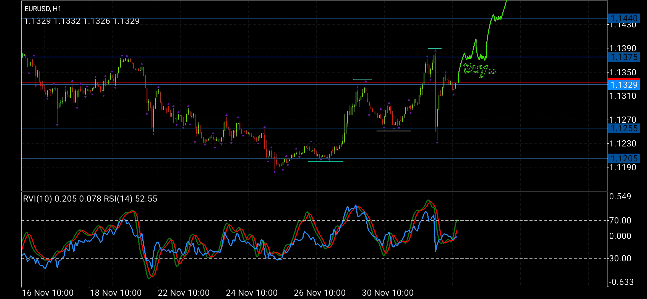The width and height of the screenshot is (647, 299).
Task: Click the 22 Nov 10:00 time label
Action: pos(184,293)
